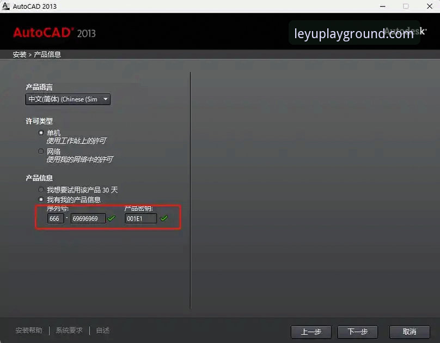The height and width of the screenshot is (343, 440).
Task: Click the AutoCAD title bar application icon
Action: coord(5,6)
